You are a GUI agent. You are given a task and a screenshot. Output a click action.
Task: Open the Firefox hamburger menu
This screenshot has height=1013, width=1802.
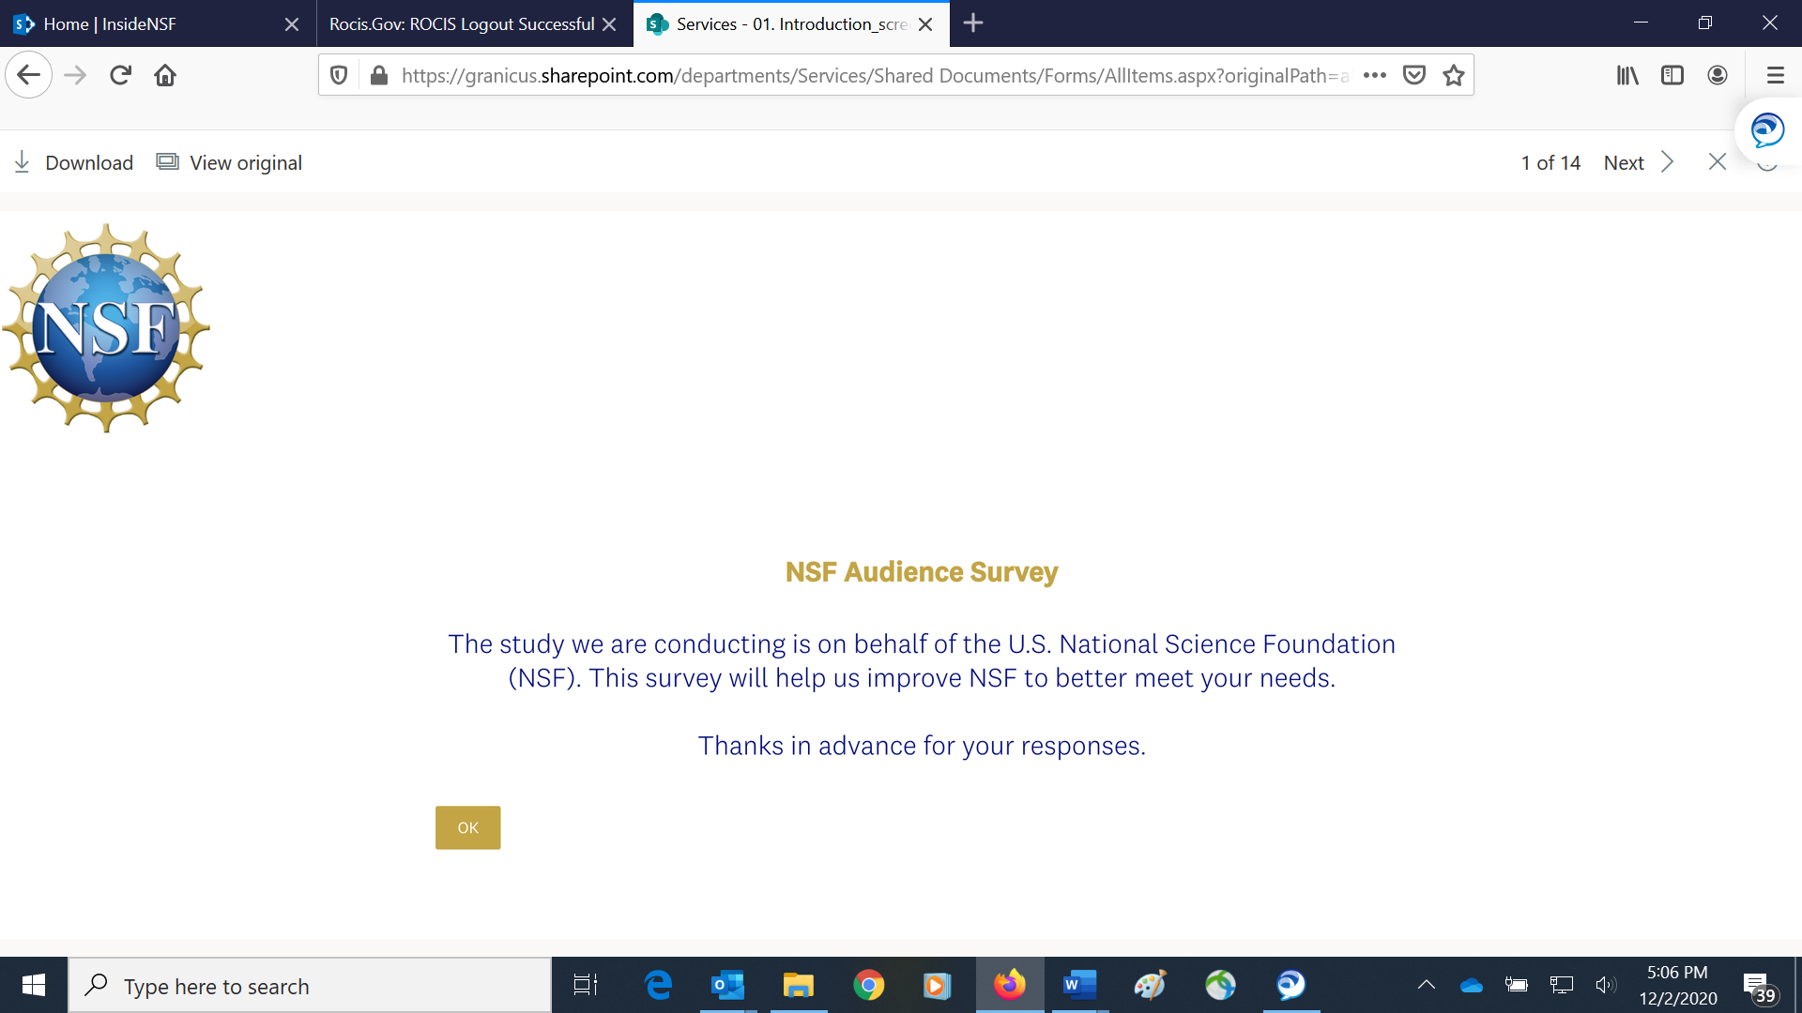point(1775,75)
